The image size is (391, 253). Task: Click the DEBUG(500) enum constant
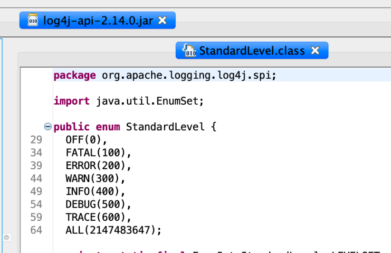pyautogui.click(x=98, y=204)
